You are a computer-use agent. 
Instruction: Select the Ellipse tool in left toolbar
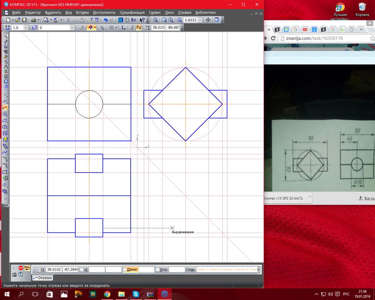point(5,127)
